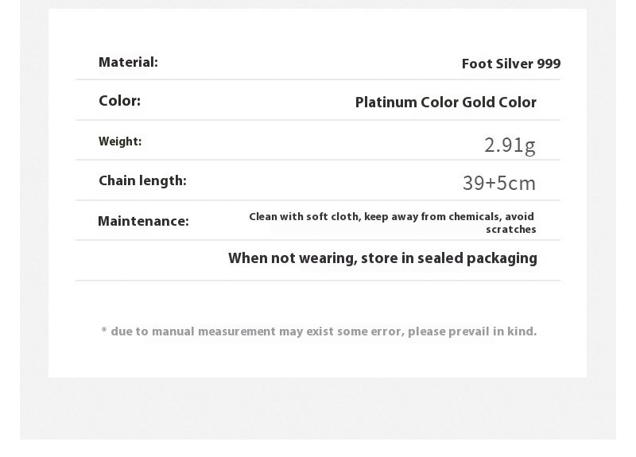Click the Weight label
The height and width of the screenshot is (457, 636).
click(120, 141)
